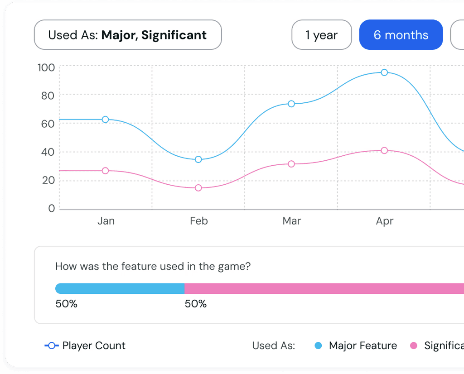Click the pink segment of usage bar
Image resolution: width=464 pixels, height=374 pixels.
[x=324, y=288]
